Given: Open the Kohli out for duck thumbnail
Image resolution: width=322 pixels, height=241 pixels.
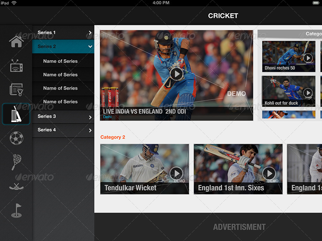Looking at the screenshot, I should tap(288, 91).
